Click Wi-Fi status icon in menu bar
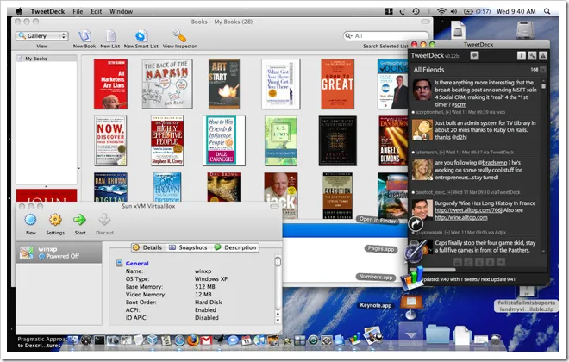 441,11
